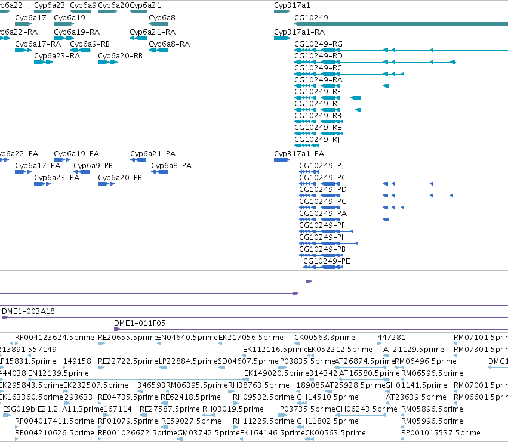Click protein Cyp6a20-PB
The height and width of the screenshot is (442, 508).
pyautogui.click(x=120, y=178)
